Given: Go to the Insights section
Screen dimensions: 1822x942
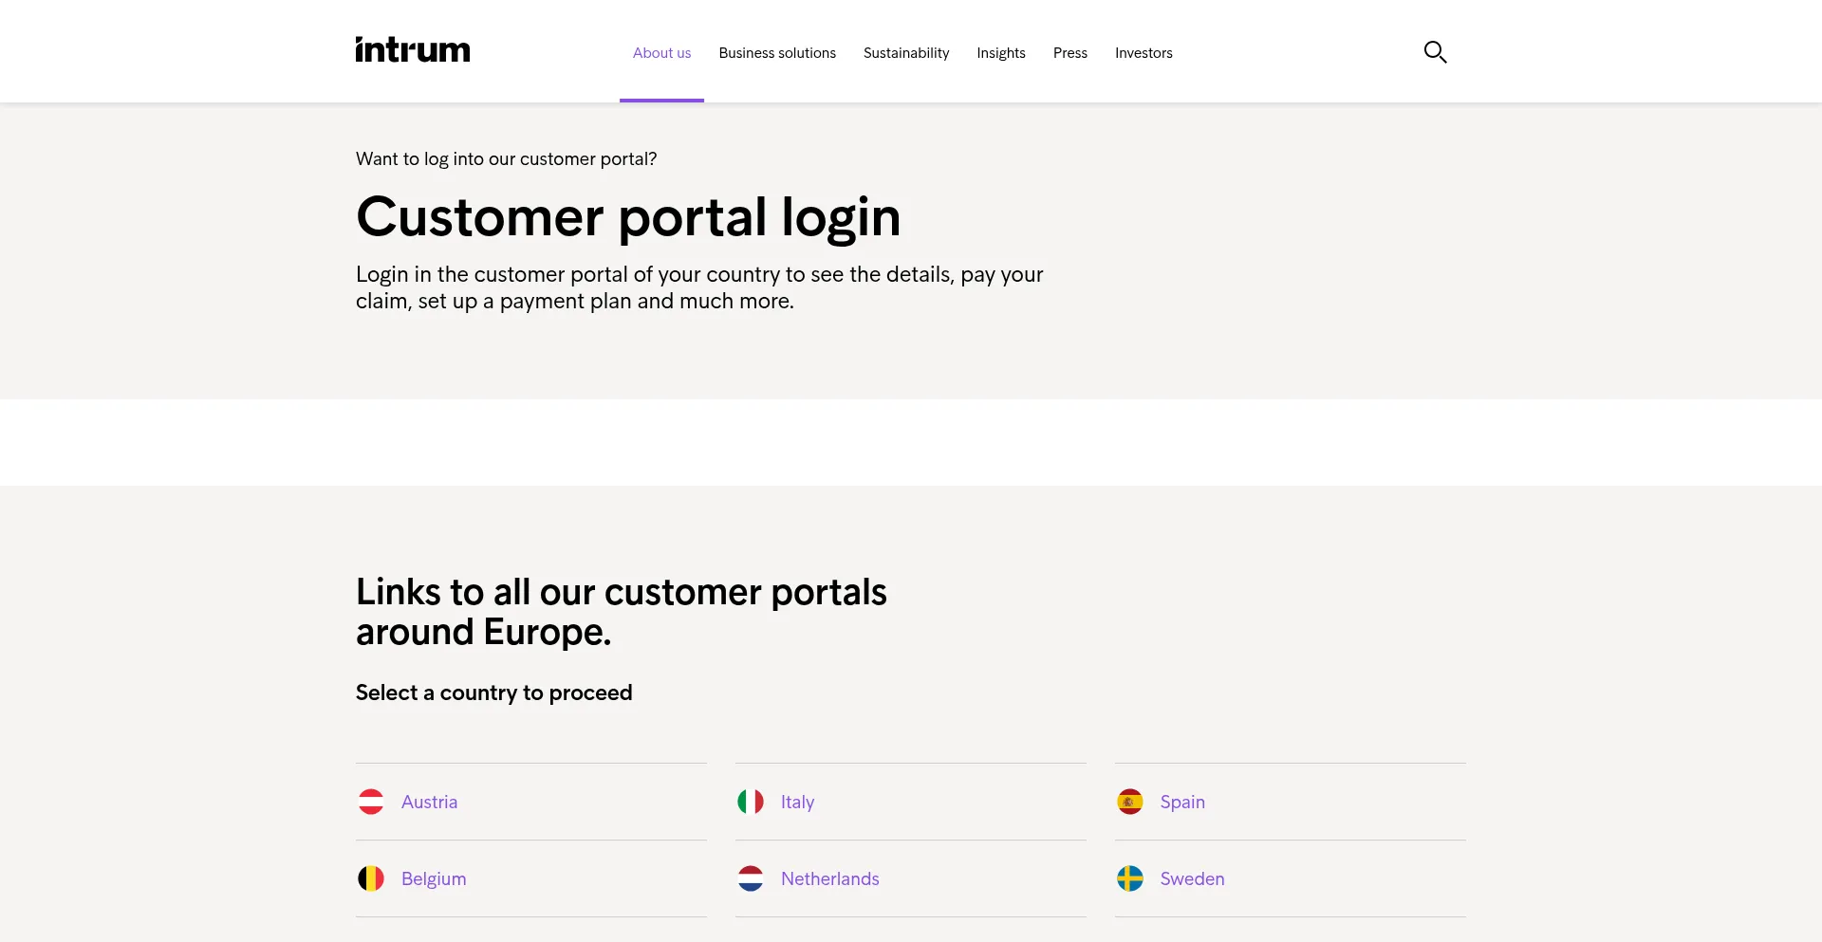Looking at the screenshot, I should pyautogui.click(x=1001, y=53).
